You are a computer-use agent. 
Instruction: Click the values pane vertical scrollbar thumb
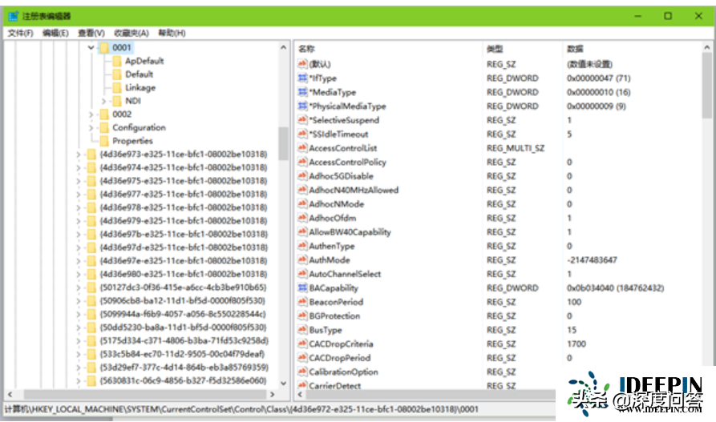click(x=707, y=86)
